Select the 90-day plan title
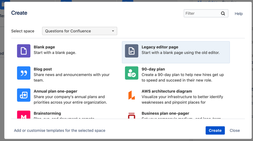The width and height of the screenshot is (253, 141). click(153, 69)
